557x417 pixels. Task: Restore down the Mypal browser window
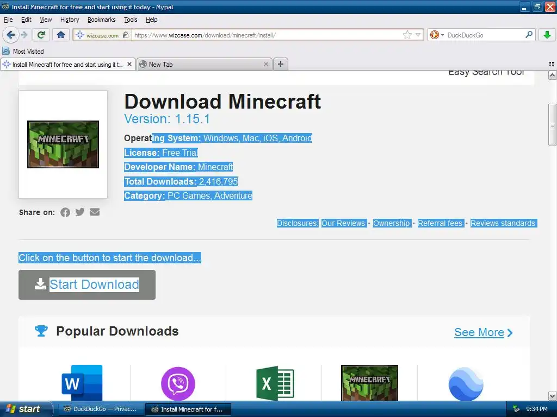tap(537, 7)
